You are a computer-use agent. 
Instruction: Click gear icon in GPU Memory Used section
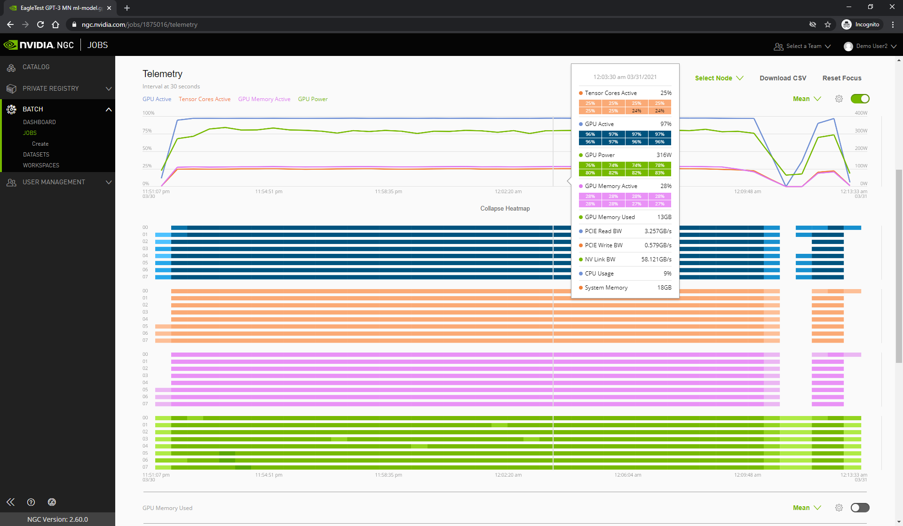tap(839, 508)
